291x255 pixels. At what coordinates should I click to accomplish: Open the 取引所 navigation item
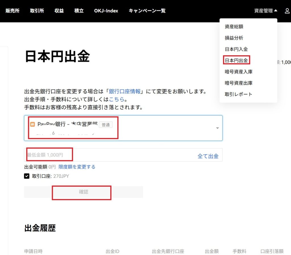pos(37,11)
